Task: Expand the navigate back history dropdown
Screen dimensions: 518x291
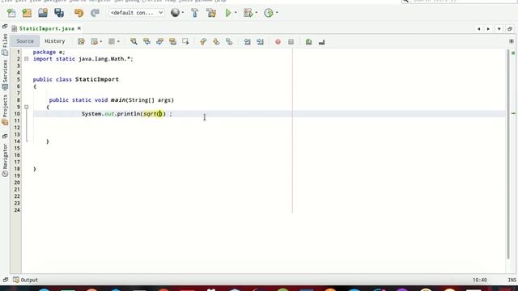Action: (x=100, y=41)
